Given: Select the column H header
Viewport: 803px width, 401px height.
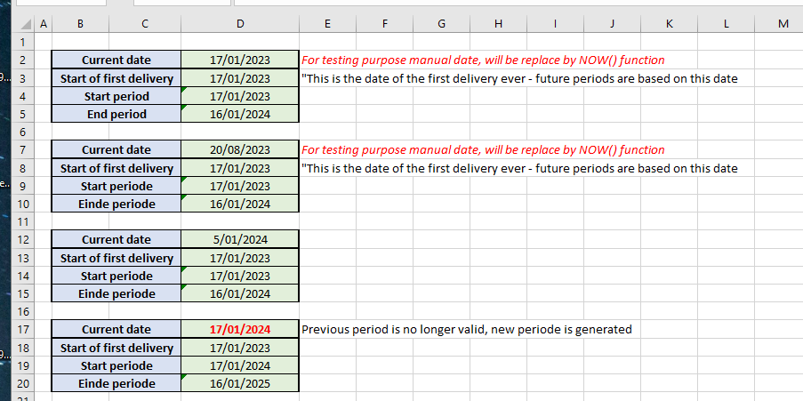Looking at the screenshot, I should click(x=497, y=24).
